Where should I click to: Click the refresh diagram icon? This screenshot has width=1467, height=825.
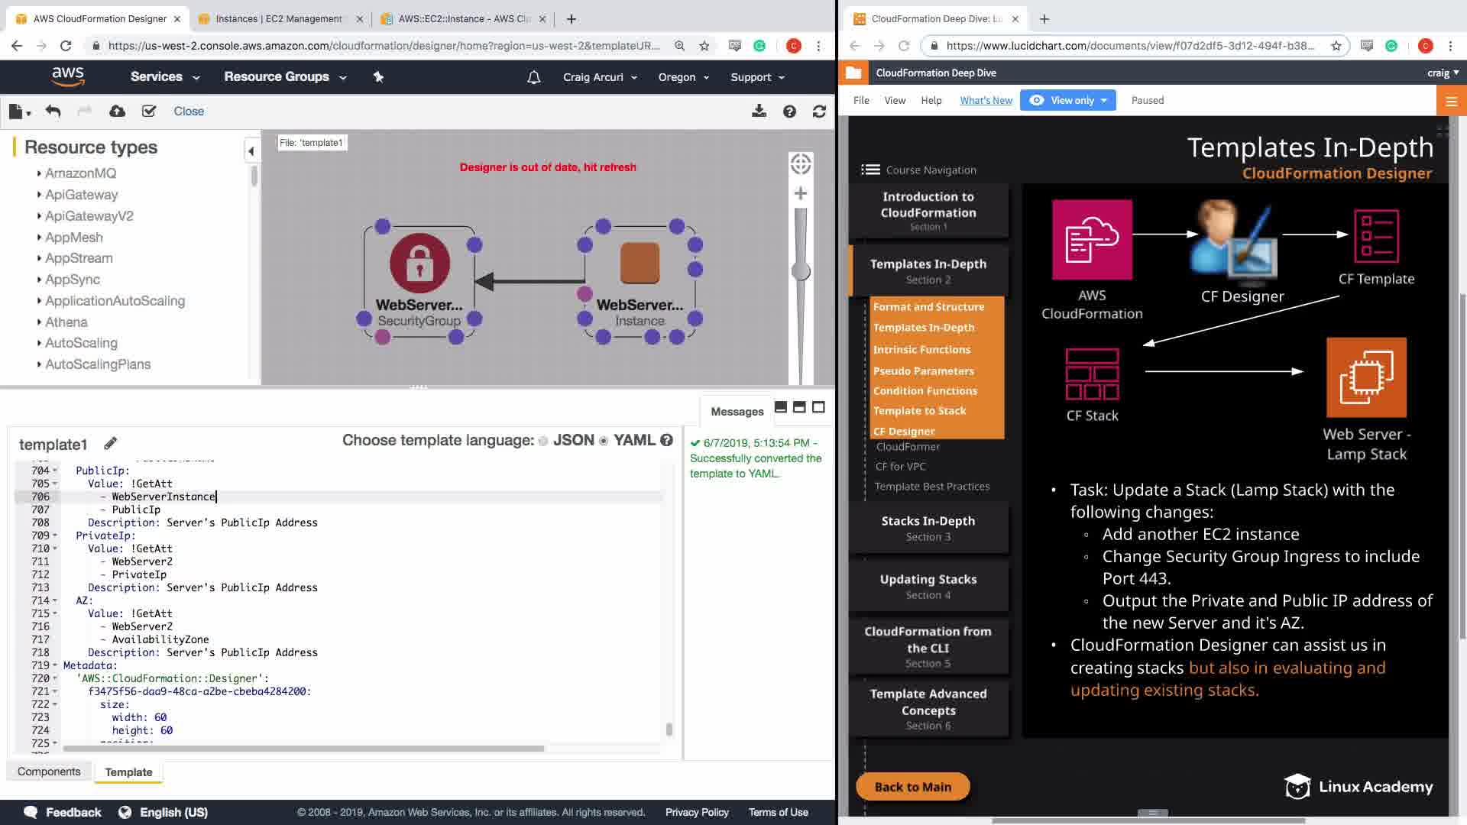pyautogui.click(x=819, y=112)
